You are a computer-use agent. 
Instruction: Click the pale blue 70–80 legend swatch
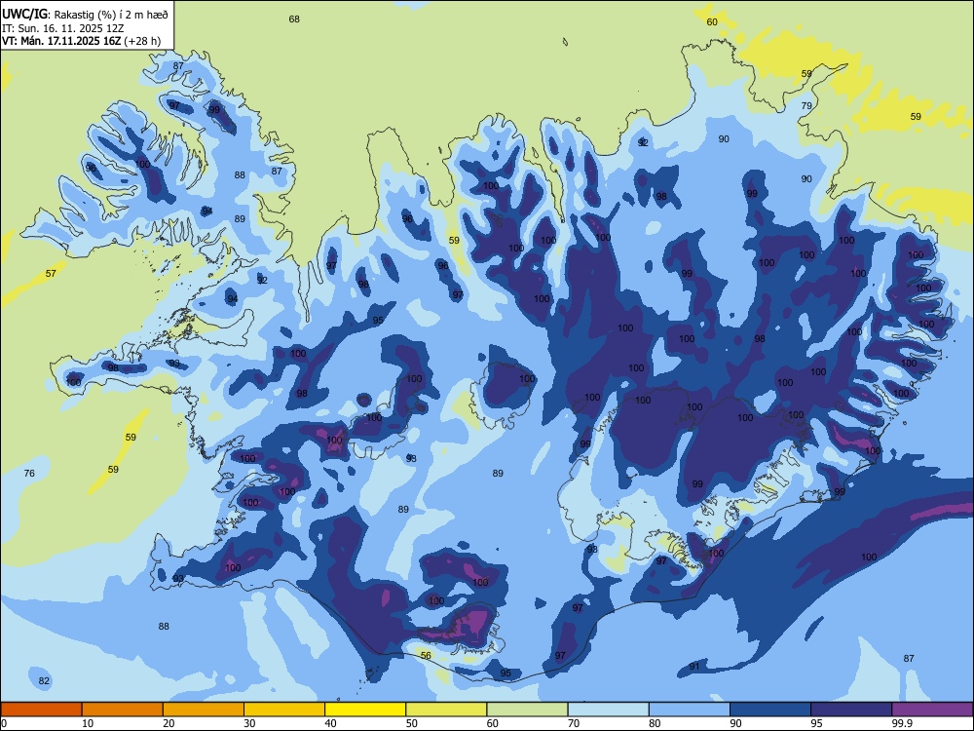(608, 710)
